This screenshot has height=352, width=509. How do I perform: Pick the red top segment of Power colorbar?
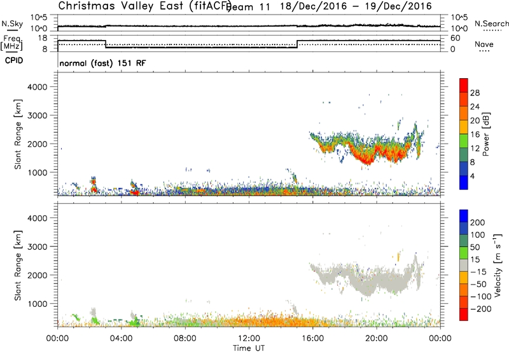[x=464, y=85]
